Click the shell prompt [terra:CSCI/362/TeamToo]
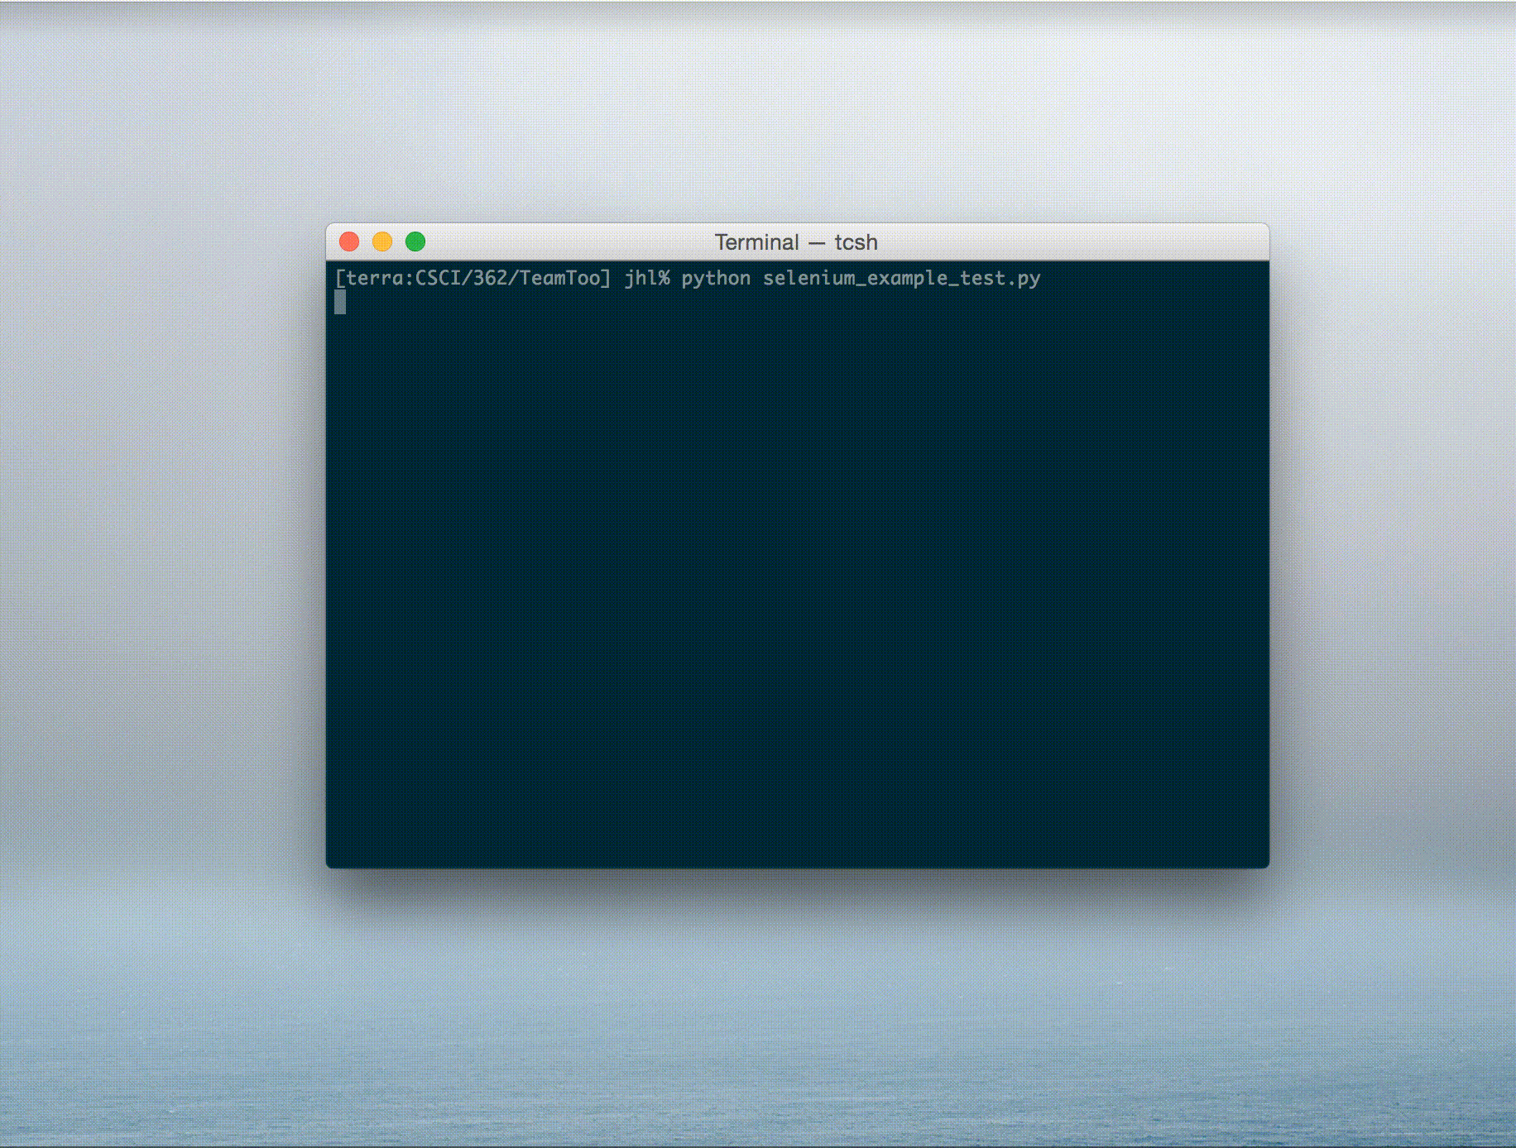 click(472, 279)
